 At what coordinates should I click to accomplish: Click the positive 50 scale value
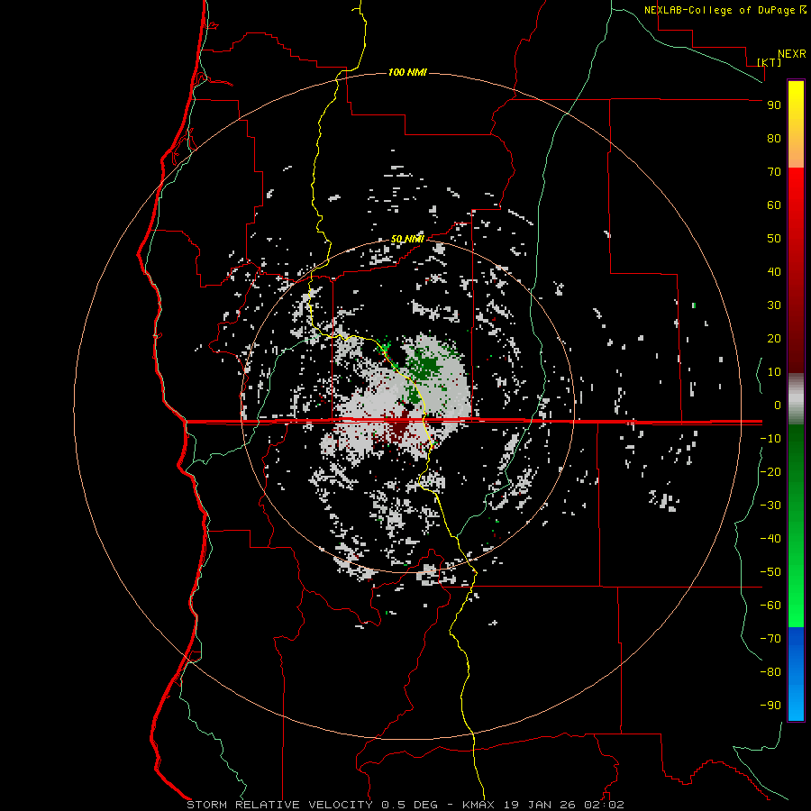pyautogui.click(x=774, y=239)
